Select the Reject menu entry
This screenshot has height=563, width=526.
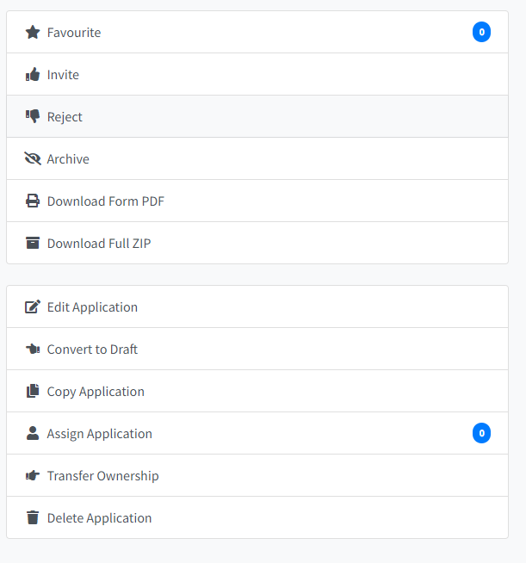[x=257, y=116]
